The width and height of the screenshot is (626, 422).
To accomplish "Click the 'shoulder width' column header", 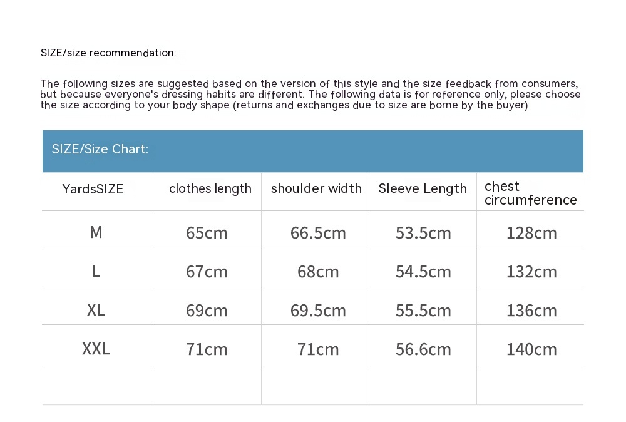I will [x=316, y=189].
